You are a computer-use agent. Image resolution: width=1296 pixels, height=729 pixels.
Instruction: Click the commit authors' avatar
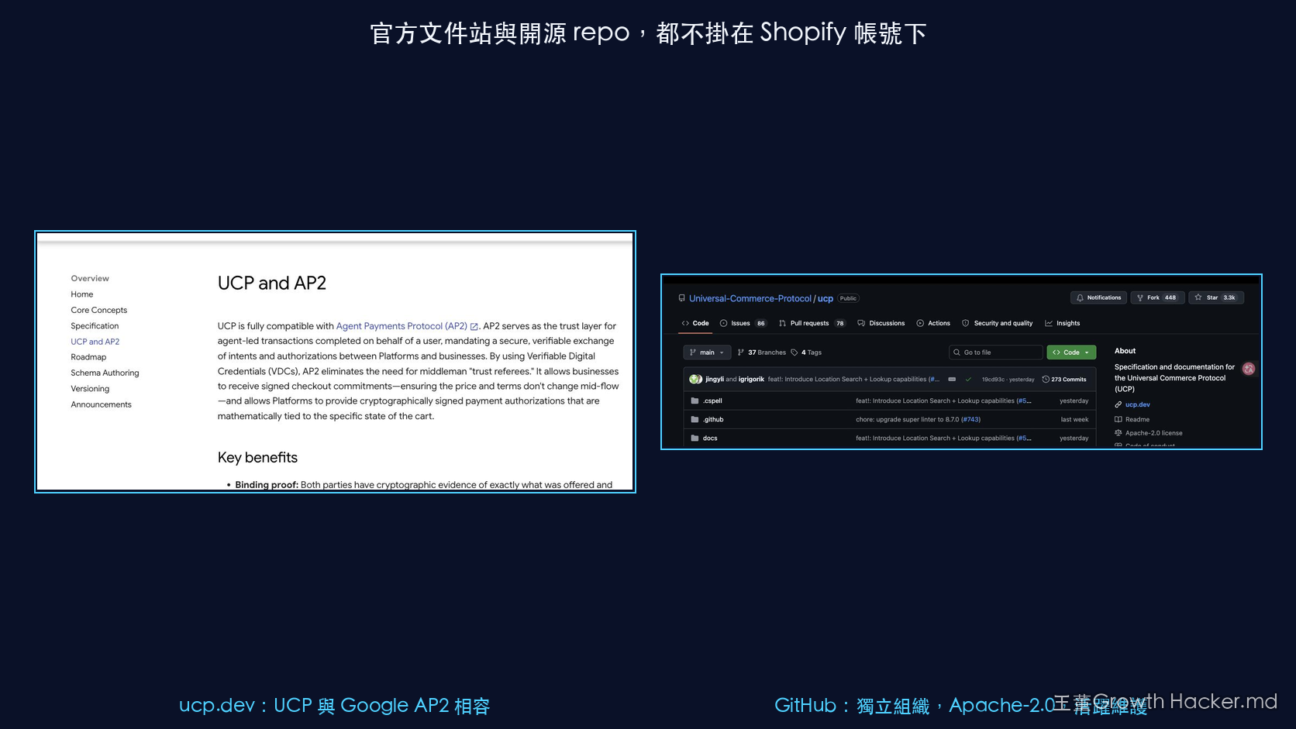[695, 380]
